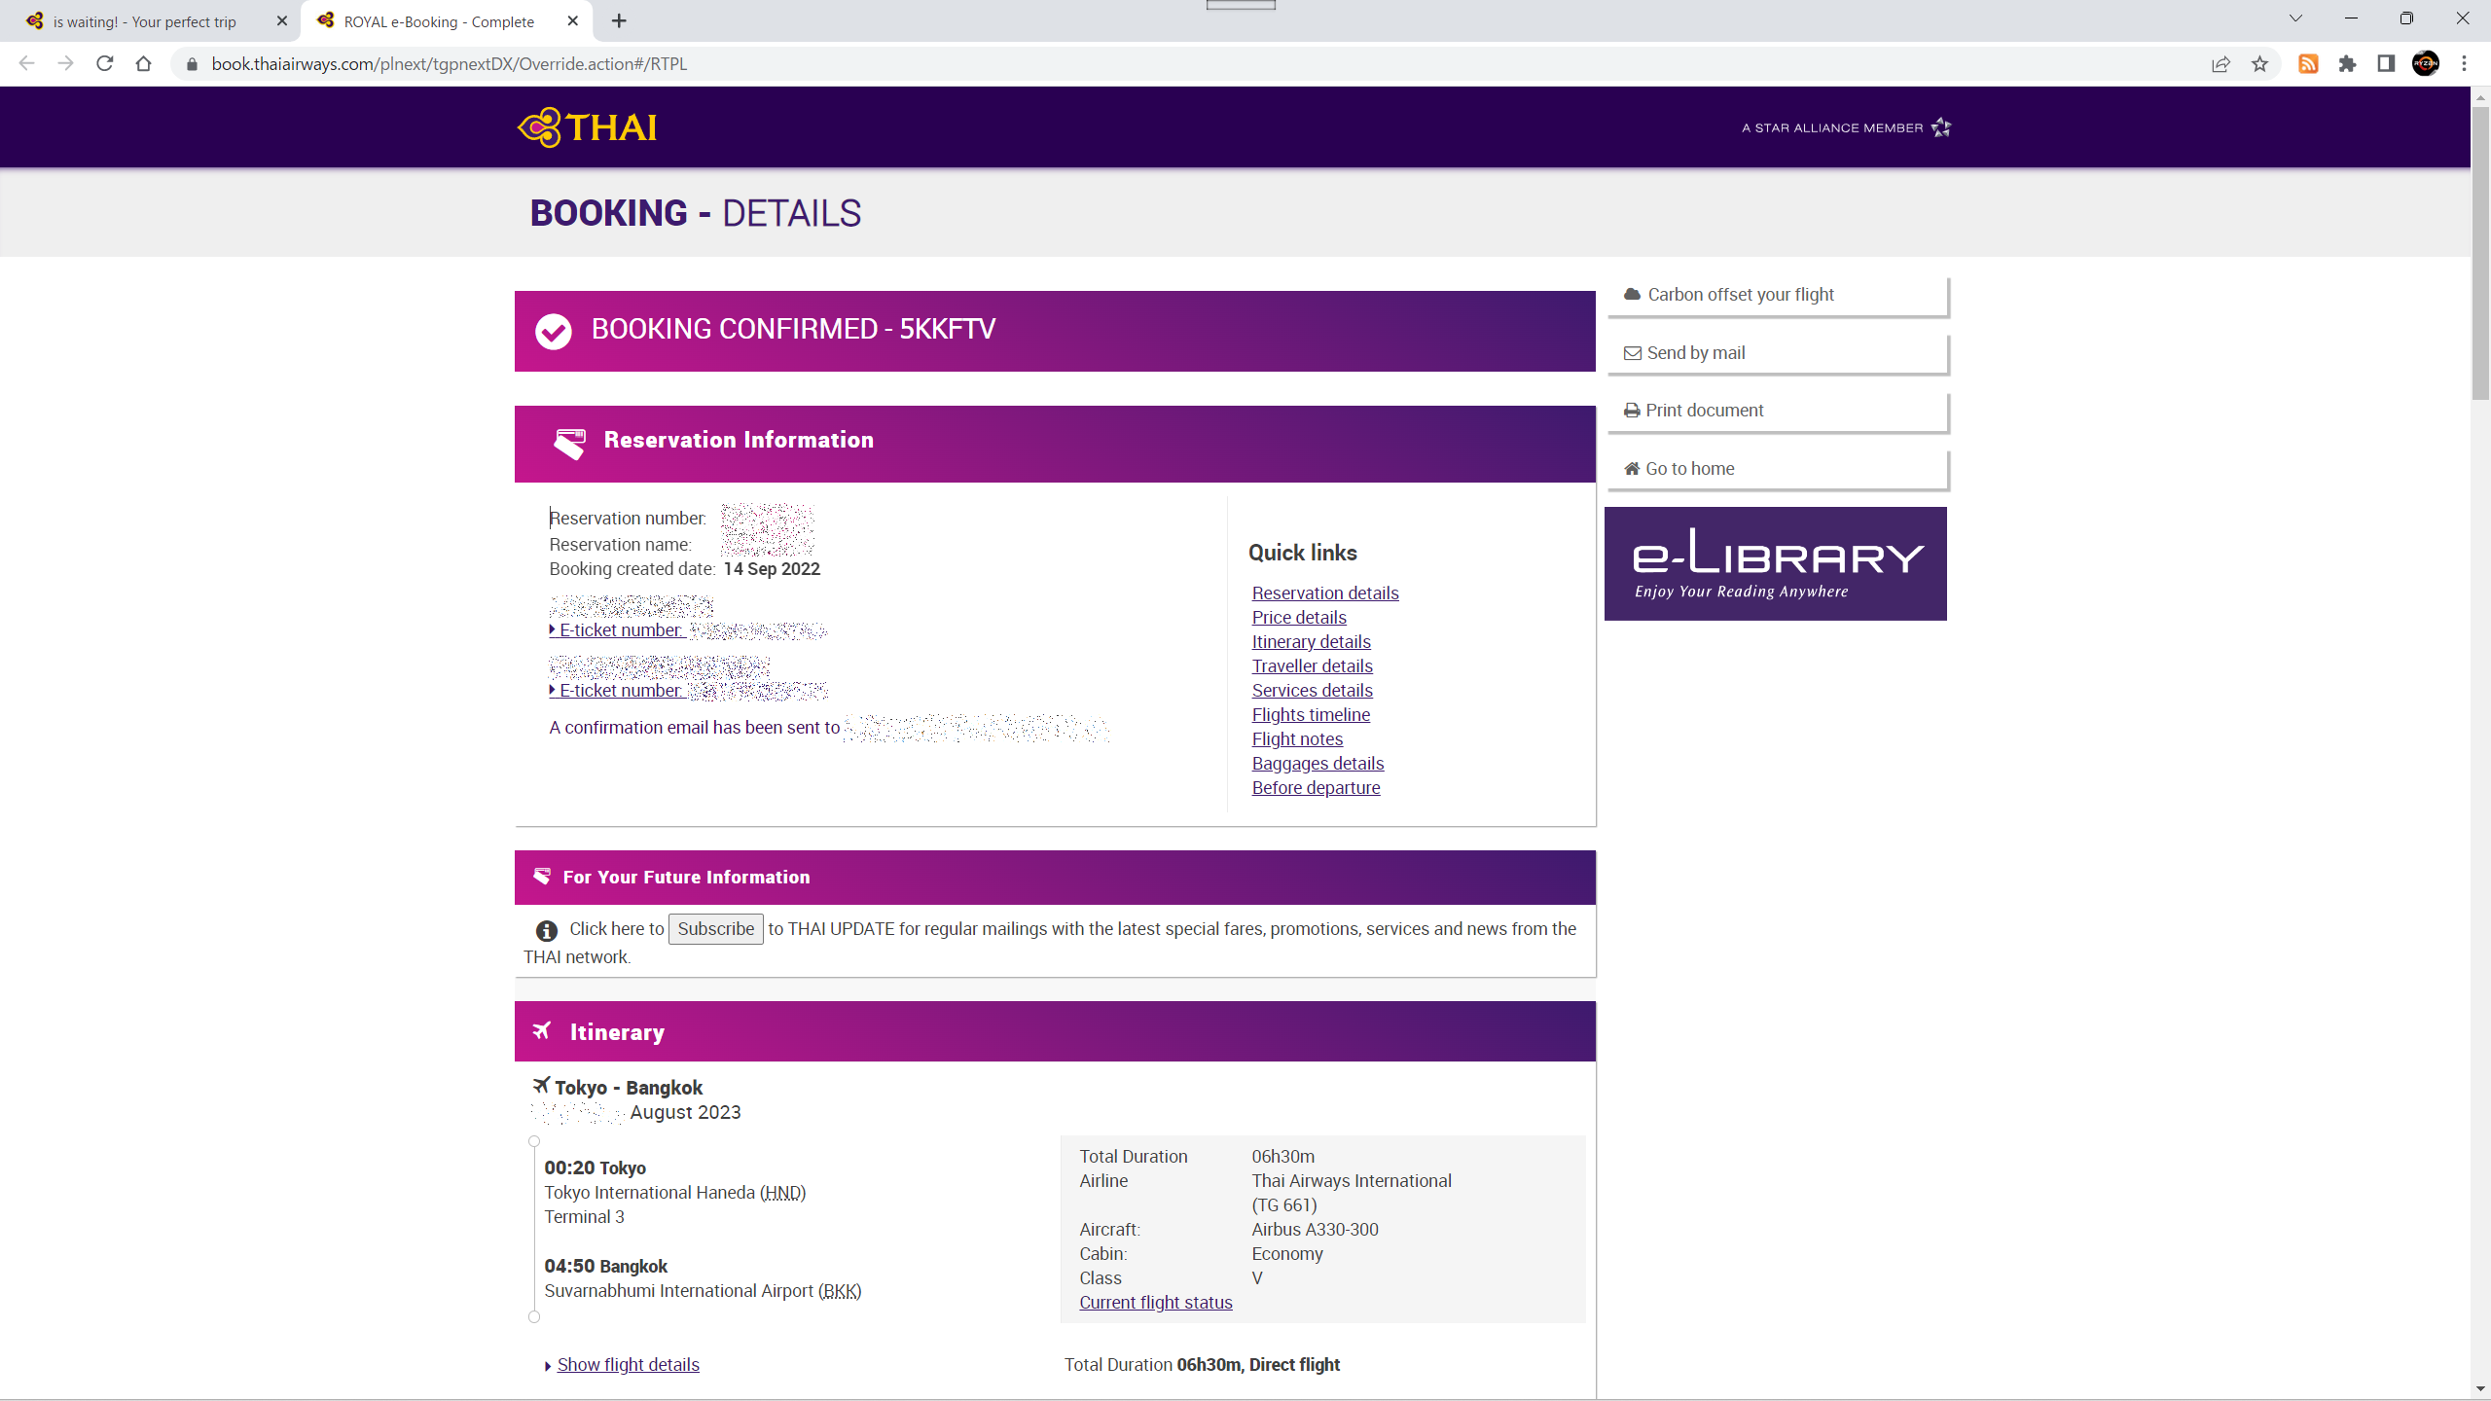Open the Chrome profile avatar
Viewport: 2491px width, 1401px height.
pyautogui.click(x=2426, y=64)
